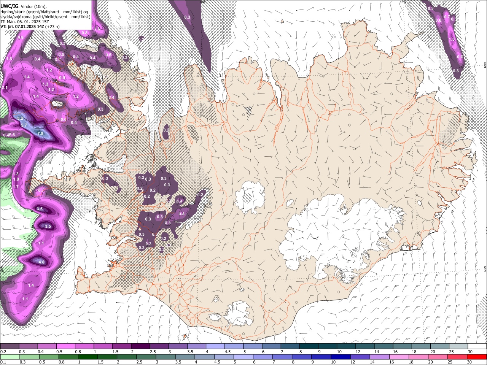Viewport: 487px width, 365px height.
Task: Click the '18' label in the upper legend row
Action: [414, 352]
